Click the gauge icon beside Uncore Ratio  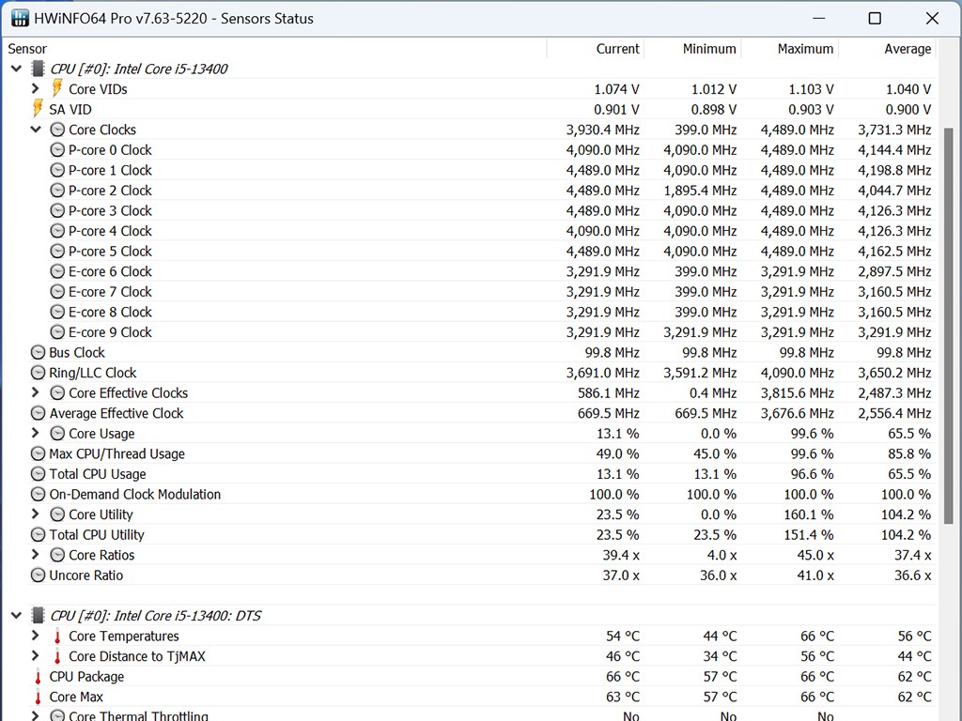[x=38, y=575]
